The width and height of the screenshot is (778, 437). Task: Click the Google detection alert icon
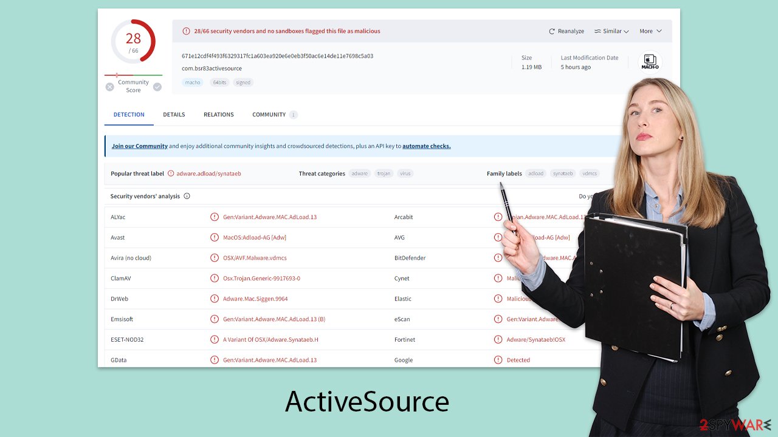coord(498,360)
